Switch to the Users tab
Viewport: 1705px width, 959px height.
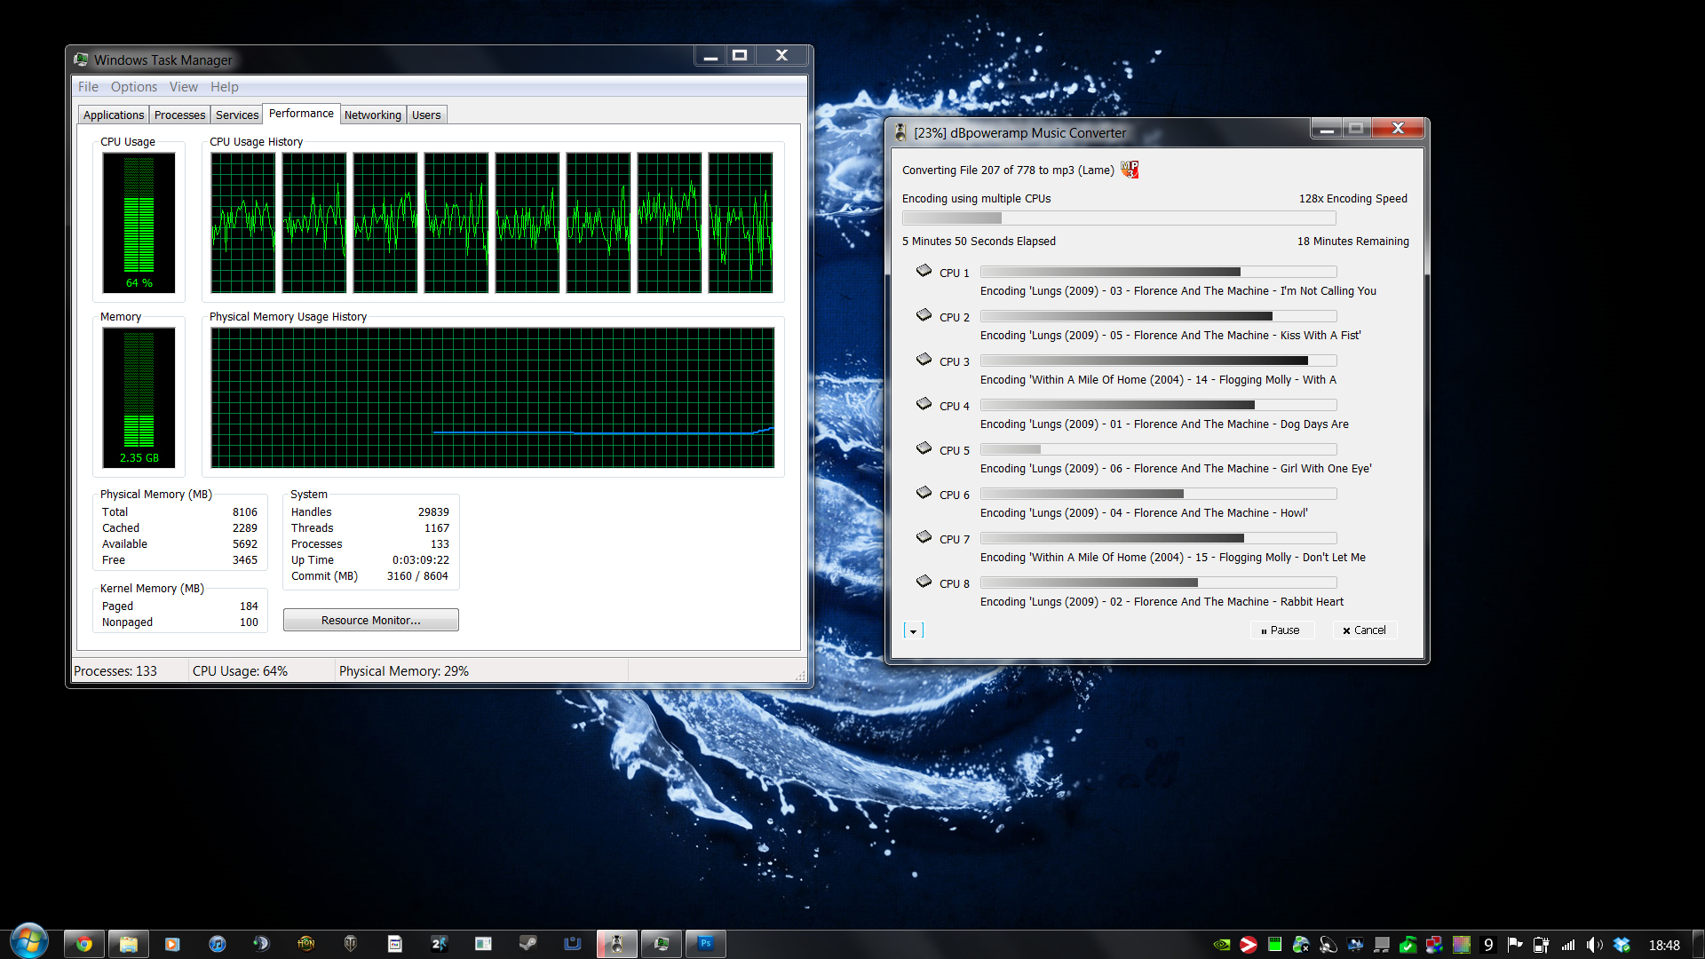coord(426,115)
